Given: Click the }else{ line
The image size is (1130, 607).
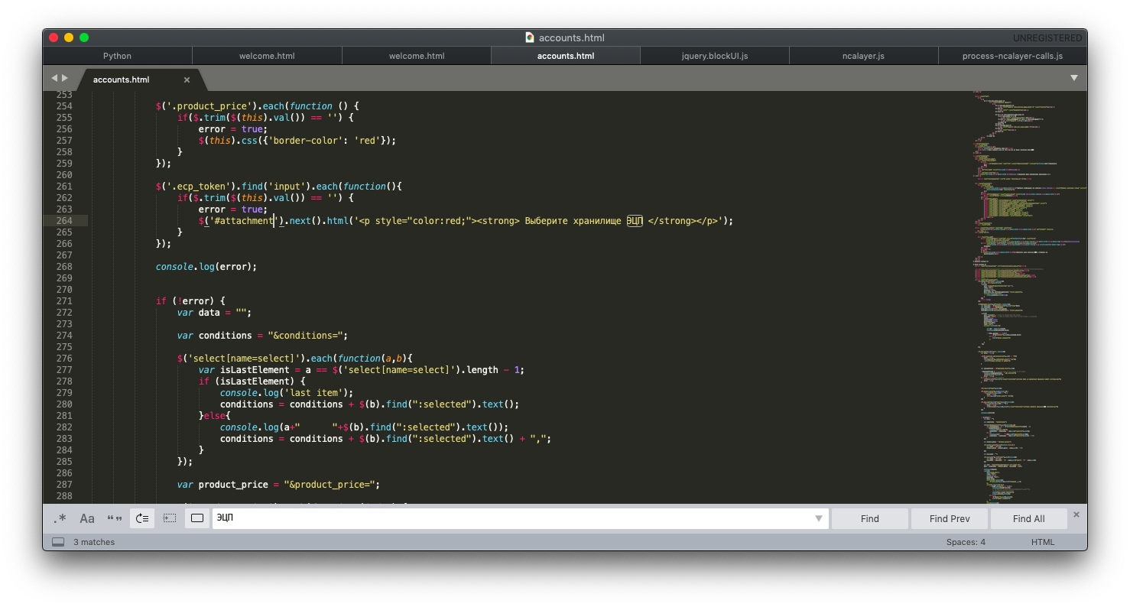Looking at the screenshot, I should pyautogui.click(x=215, y=416).
